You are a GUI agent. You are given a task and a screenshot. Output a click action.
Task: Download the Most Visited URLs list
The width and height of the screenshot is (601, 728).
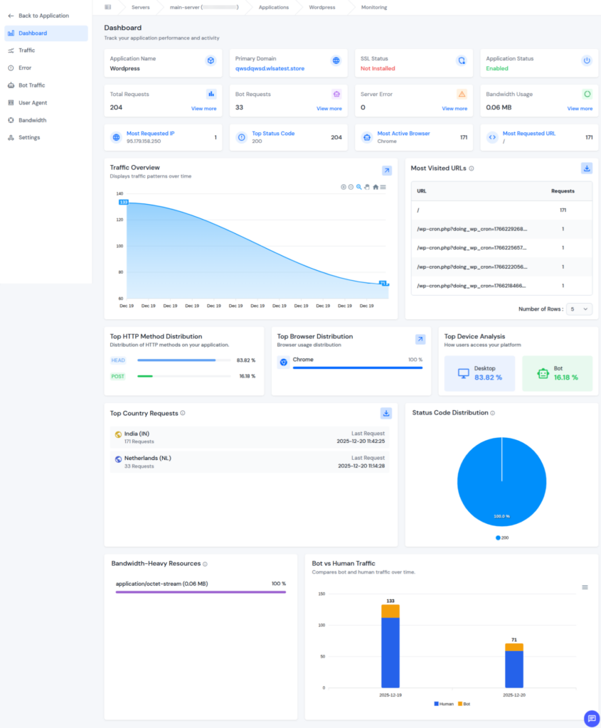point(586,168)
